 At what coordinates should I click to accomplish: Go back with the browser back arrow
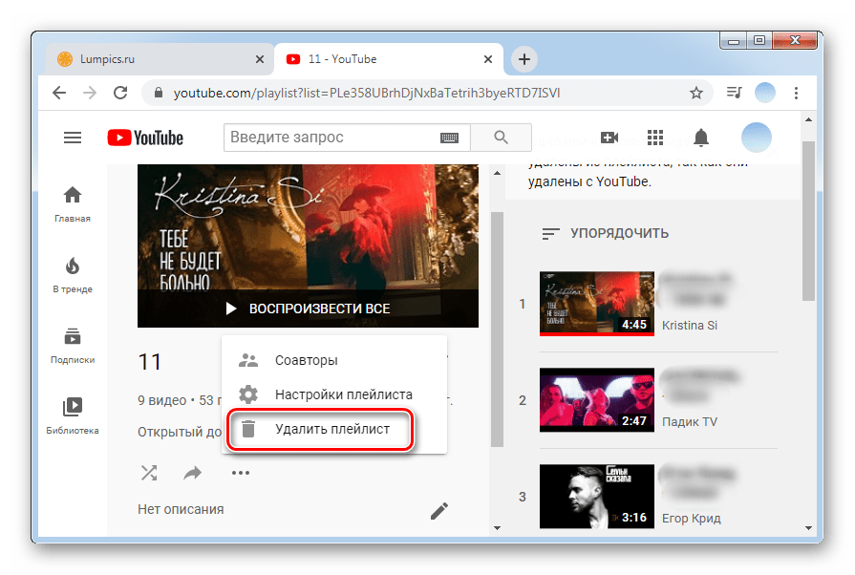[x=59, y=93]
